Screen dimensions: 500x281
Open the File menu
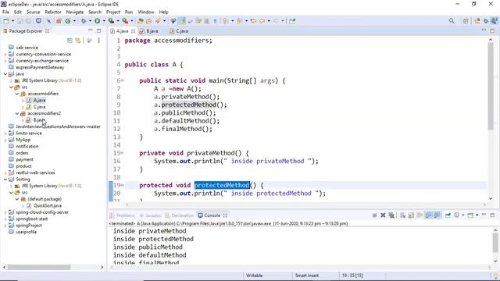5,12
